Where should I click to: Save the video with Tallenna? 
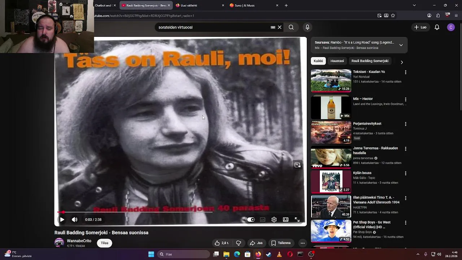[281, 243]
